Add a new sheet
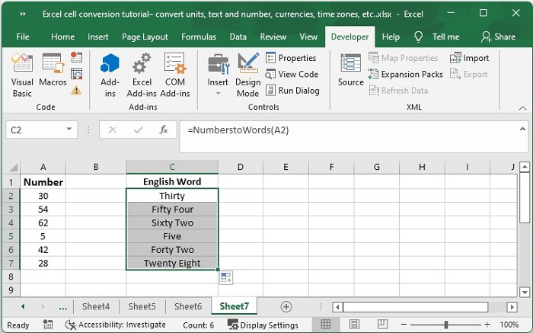The height and width of the screenshot is (333, 533). (286, 306)
